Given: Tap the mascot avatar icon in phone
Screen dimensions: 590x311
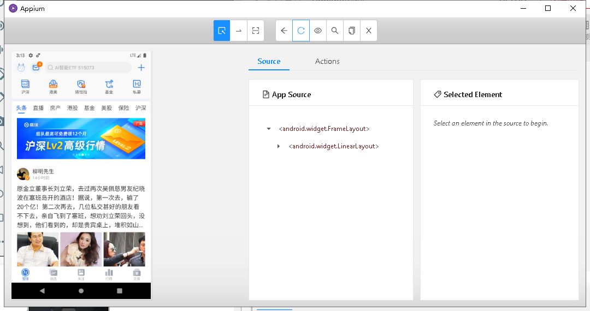Looking at the screenshot, I should tap(21, 68).
